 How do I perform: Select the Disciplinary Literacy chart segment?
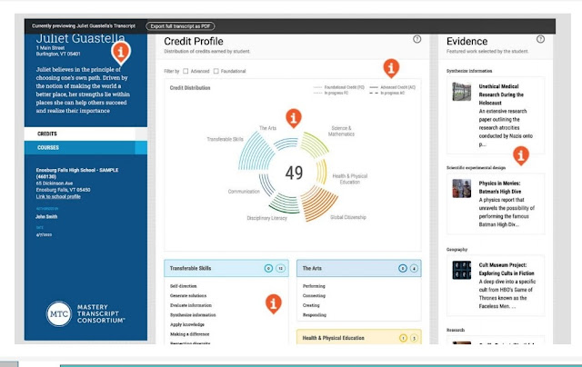pyautogui.click(x=285, y=203)
